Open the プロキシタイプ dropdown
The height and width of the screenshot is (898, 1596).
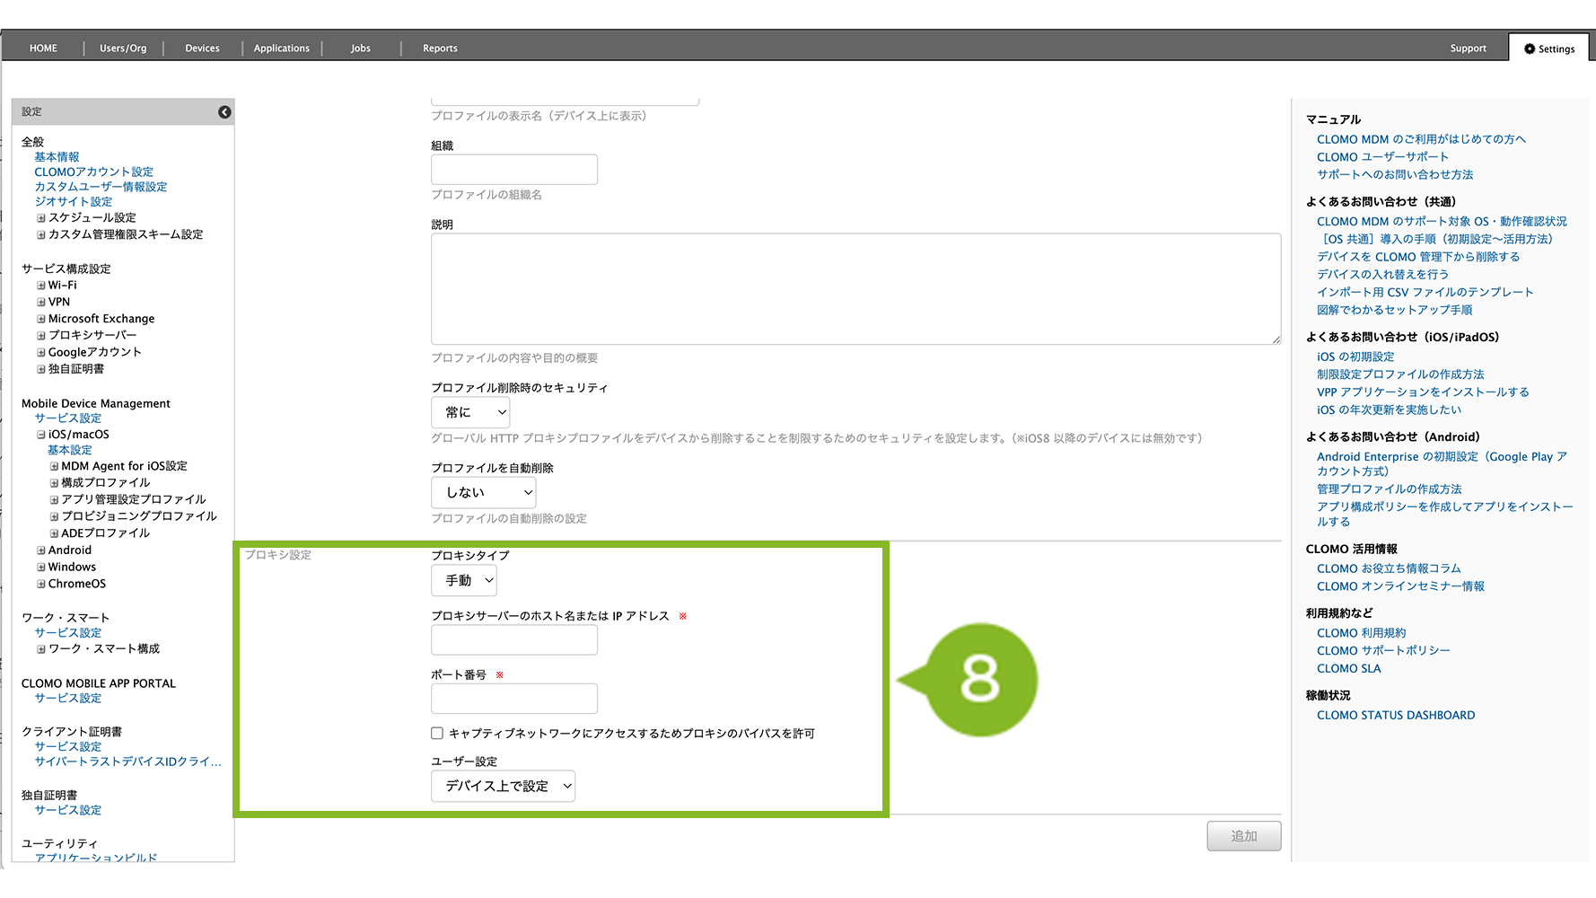(x=464, y=581)
